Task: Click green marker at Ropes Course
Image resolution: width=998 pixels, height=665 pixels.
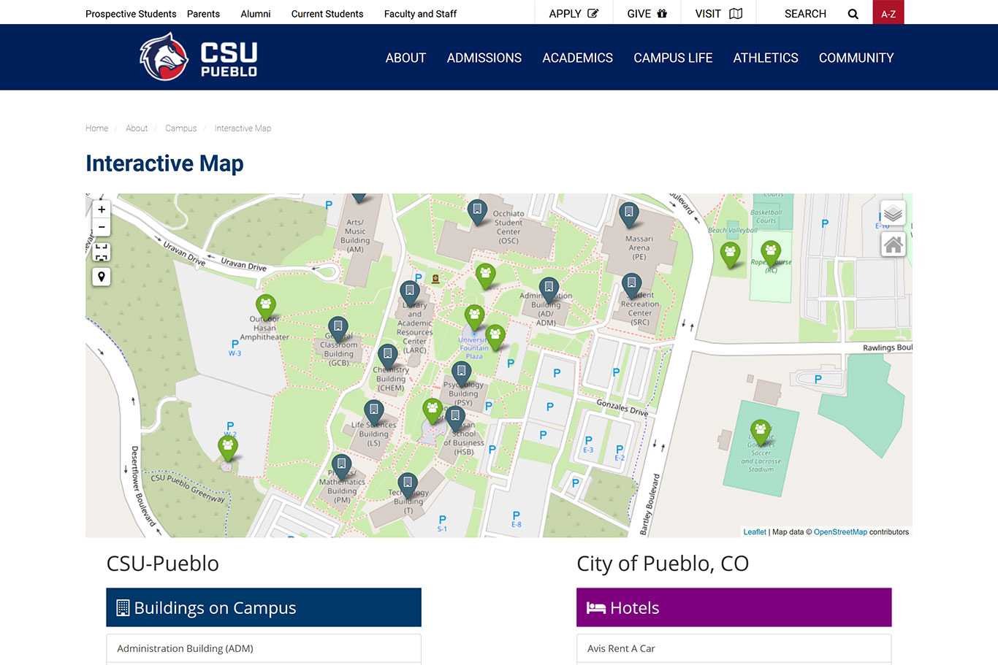Action: pos(771,254)
